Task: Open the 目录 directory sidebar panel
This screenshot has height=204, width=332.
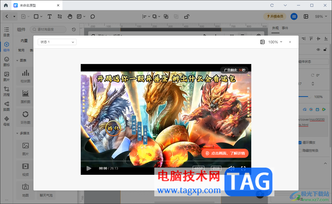Action: (7, 32)
